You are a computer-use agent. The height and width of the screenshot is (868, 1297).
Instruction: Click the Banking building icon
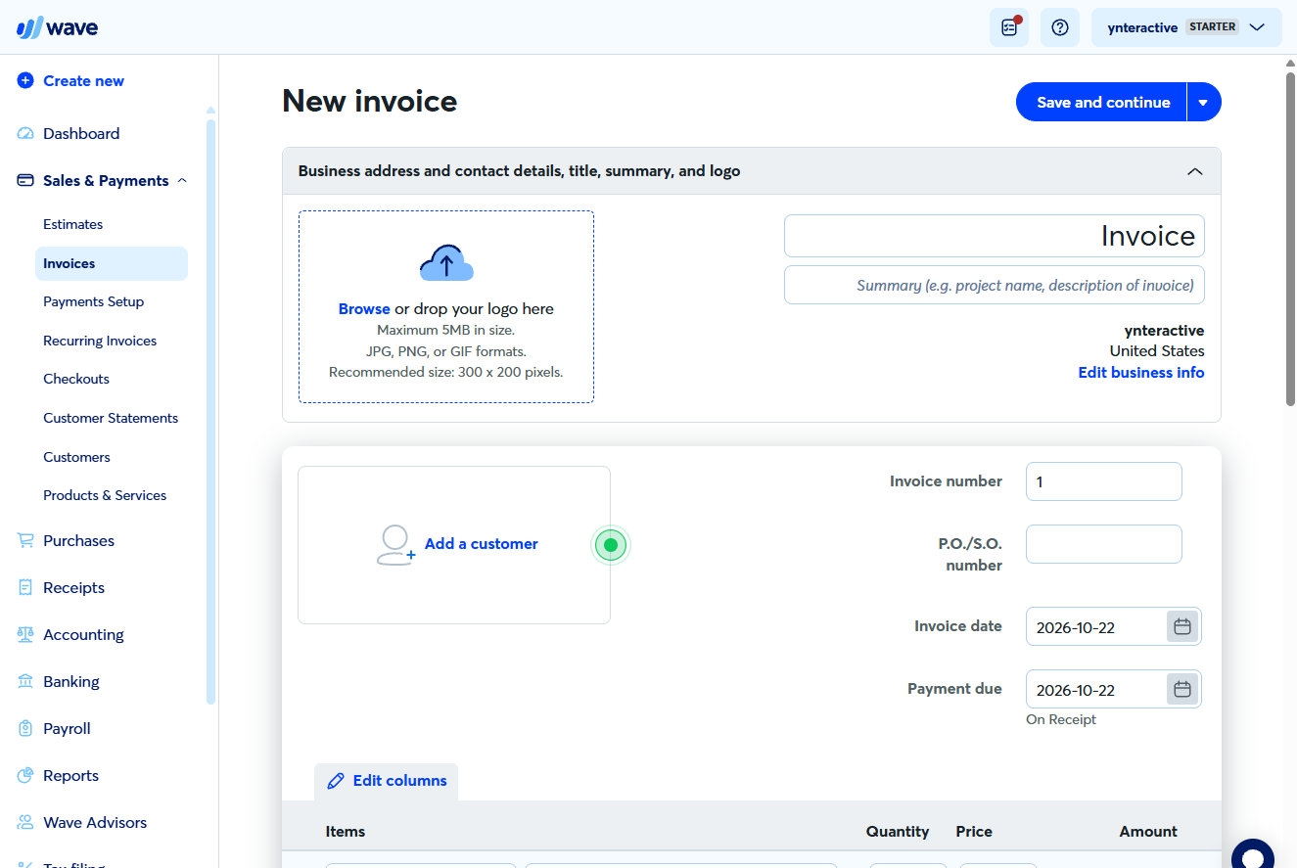point(25,682)
